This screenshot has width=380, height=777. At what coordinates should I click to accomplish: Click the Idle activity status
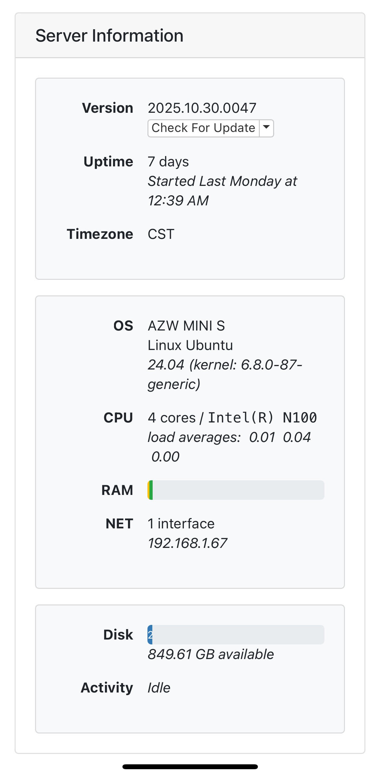coord(159,688)
